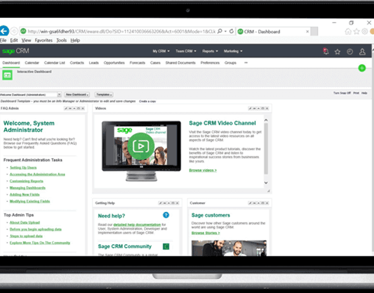Switch to the Contacts tab
374x293 pixels.
[77, 63]
